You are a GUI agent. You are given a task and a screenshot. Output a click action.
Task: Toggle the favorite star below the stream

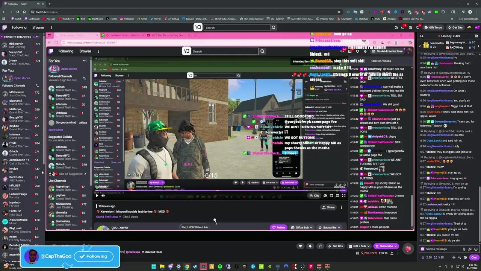point(320,246)
